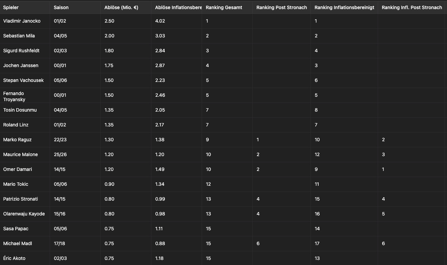This screenshot has height=265, width=447.
Task: Click the 4.02 inflation-adjusted value
Action: click(160, 21)
